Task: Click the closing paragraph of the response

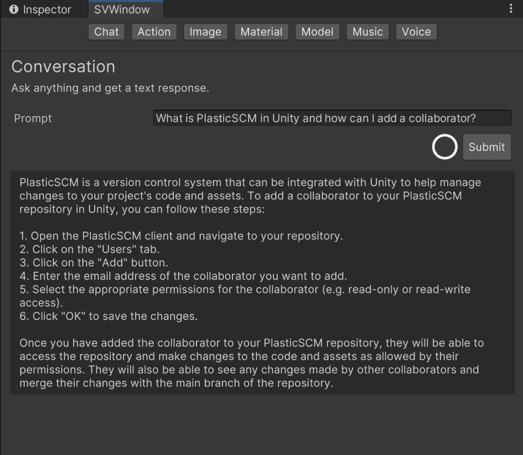Action: 251,363
